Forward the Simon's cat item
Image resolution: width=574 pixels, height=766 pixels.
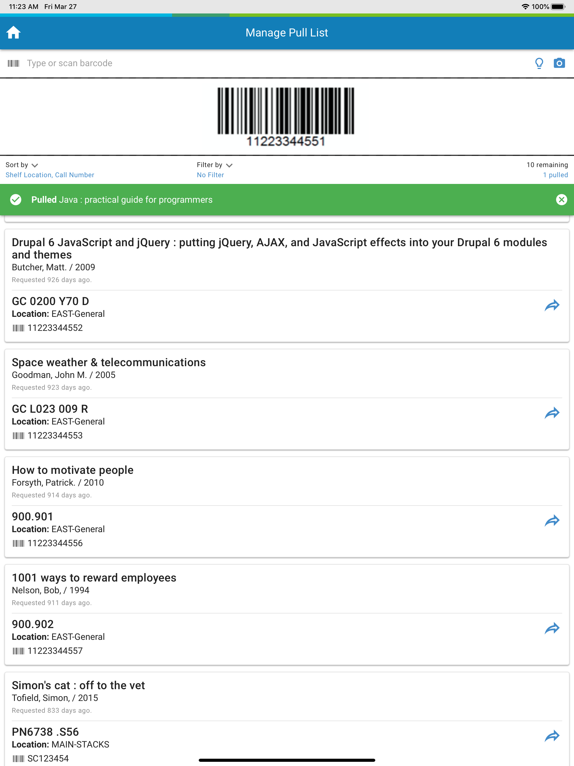point(552,736)
